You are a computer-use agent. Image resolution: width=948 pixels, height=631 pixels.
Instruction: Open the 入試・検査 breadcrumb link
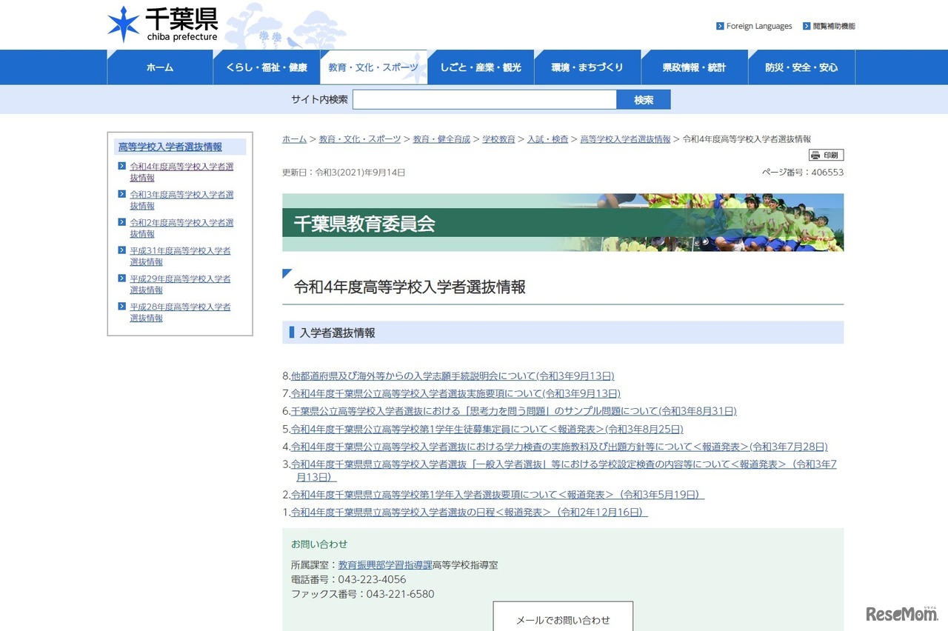[548, 138]
